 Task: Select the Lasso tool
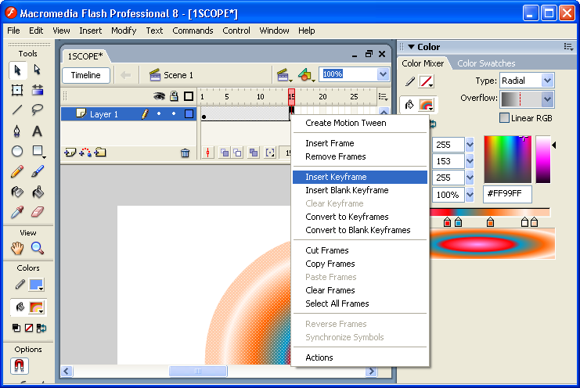pyautogui.click(x=37, y=110)
